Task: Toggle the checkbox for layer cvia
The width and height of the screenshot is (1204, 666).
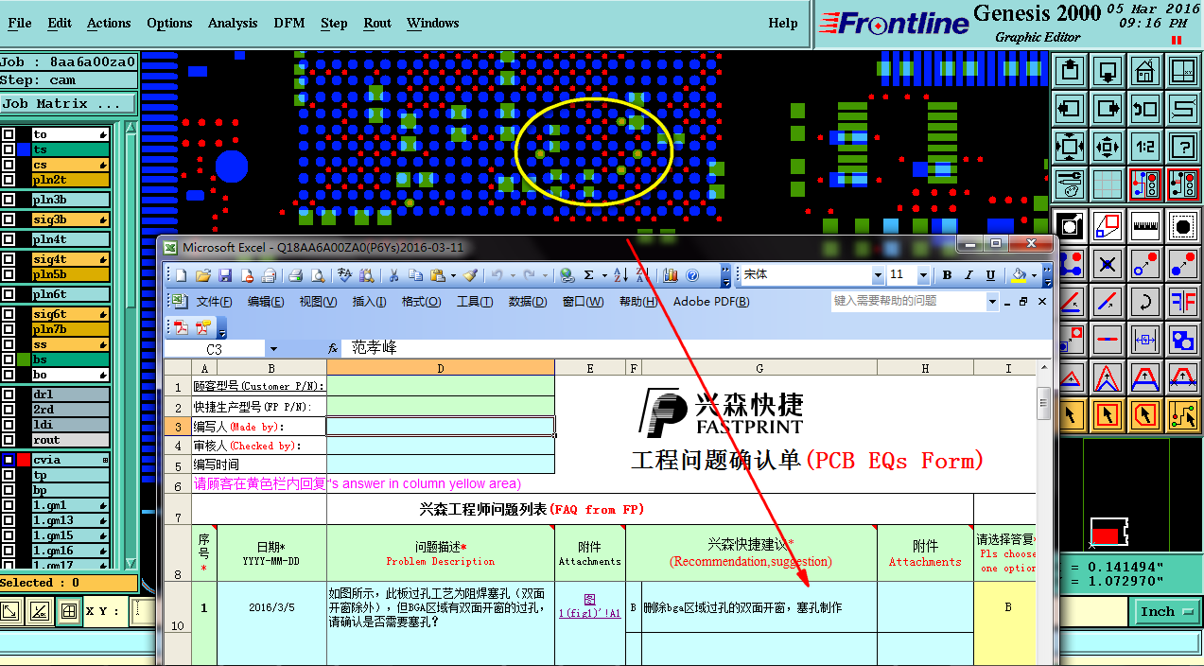Action: tap(9, 460)
